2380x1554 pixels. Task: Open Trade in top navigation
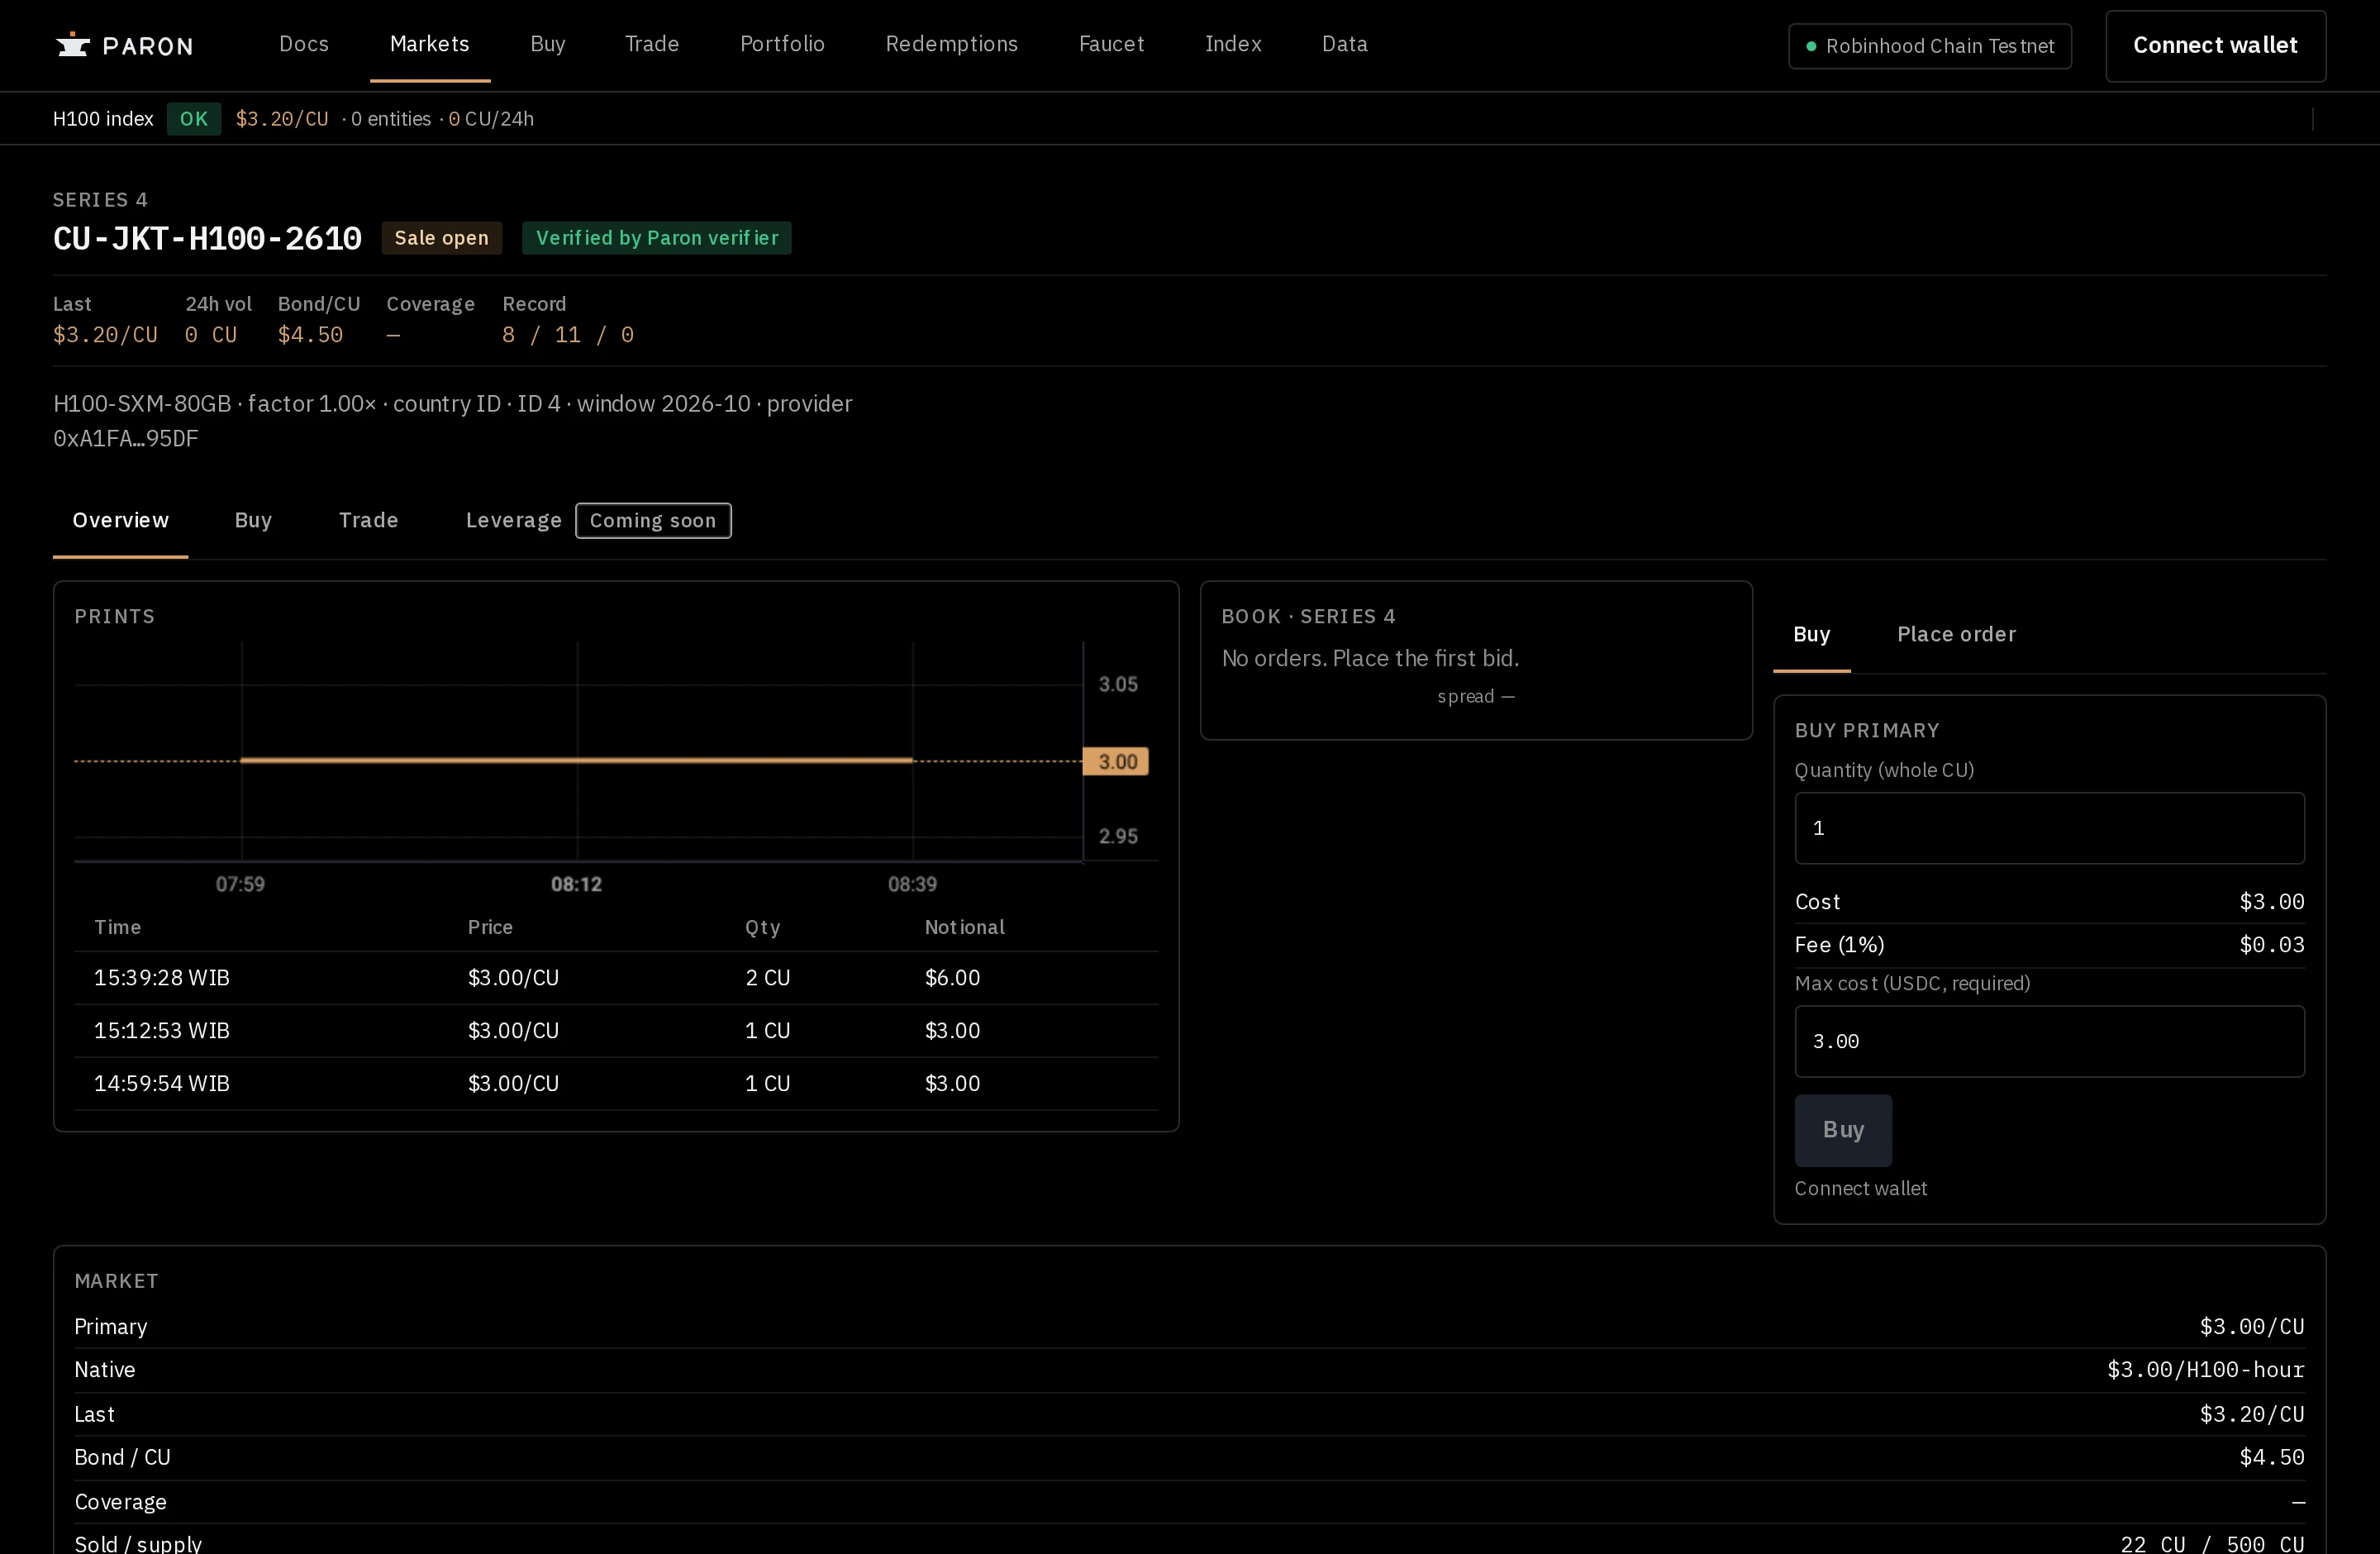click(x=652, y=44)
